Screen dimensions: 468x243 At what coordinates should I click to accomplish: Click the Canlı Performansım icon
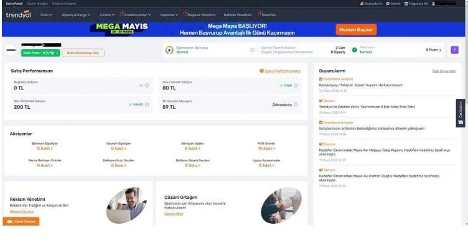coord(261,71)
